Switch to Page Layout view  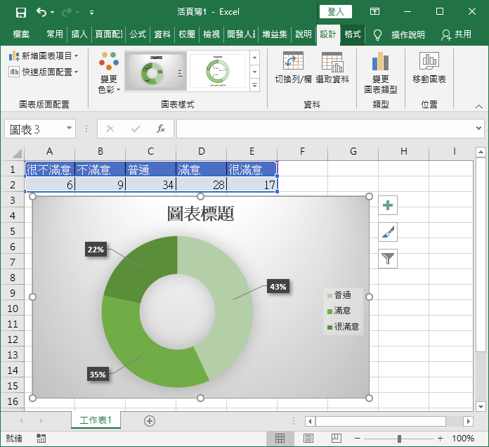tap(308, 439)
